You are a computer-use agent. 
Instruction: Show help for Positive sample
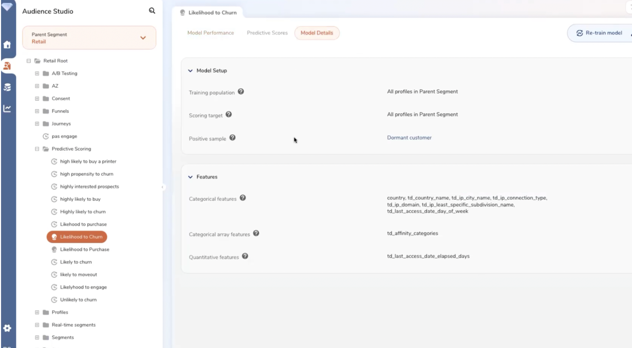pos(232,138)
